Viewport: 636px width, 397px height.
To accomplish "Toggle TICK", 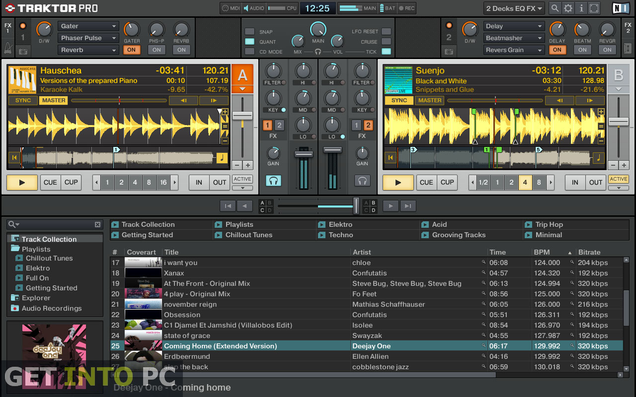I will (386, 52).
